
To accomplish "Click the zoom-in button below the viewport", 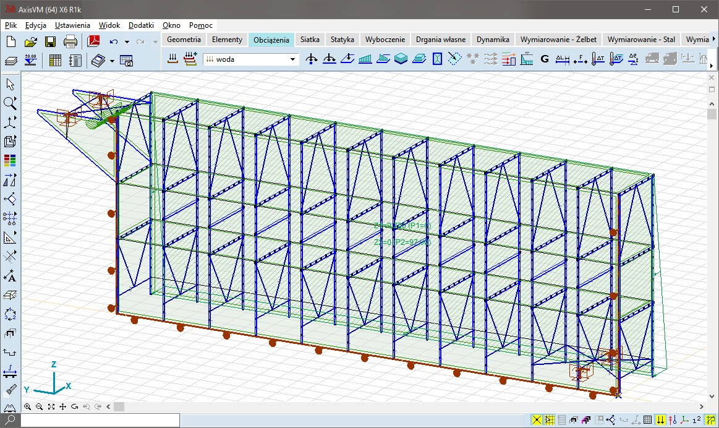I will [x=28, y=406].
